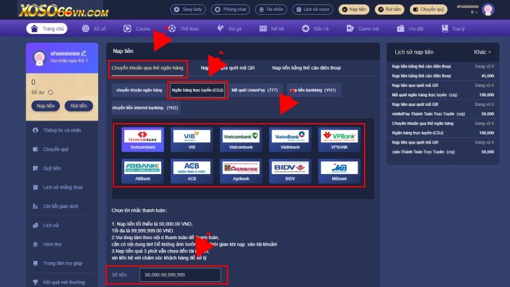Image resolution: width=510 pixels, height=287 pixels.
Task: Select VIB bank logo
Action: pyautogui.click(x=192, y=140)
